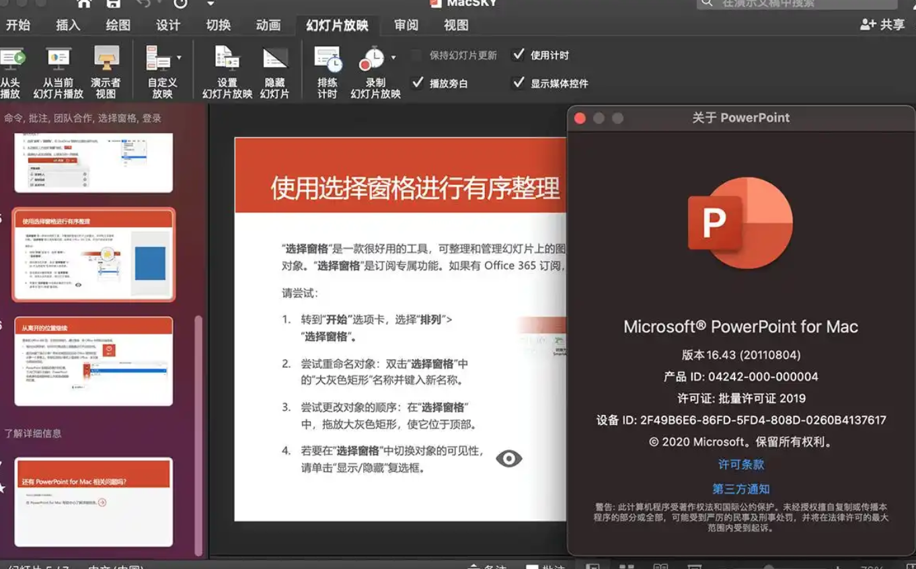Toggle the 保持幻灯片更新 checkbox

click(418, 54)
